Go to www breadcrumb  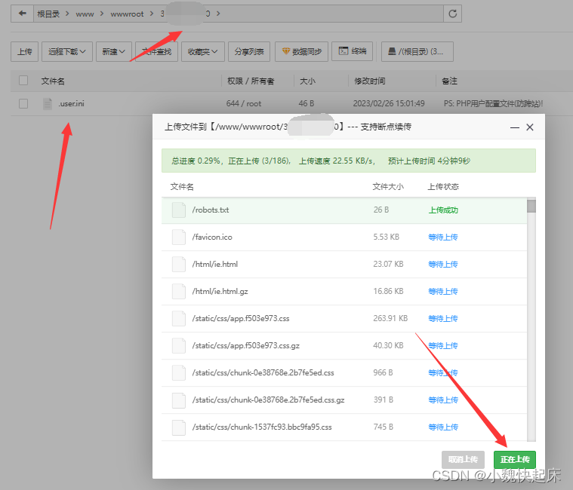[85, 14]
